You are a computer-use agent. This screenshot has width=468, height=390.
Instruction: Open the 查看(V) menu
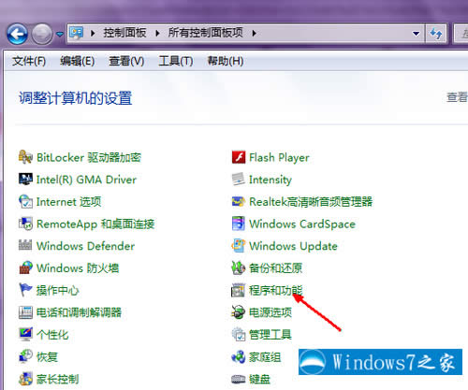pyautogui.click(x=126, y=61)
